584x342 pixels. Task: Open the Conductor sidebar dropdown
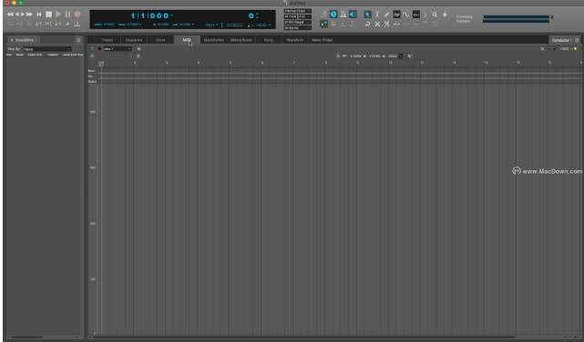click(561, 40)
